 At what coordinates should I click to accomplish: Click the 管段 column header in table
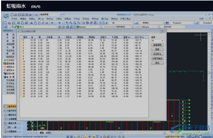tap(25, 37)
